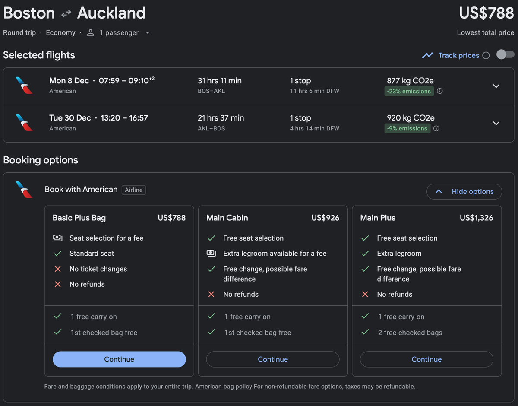Expand the Mon 8 Dec flight details
Viewport: 518px width, 406px height.
coord(496,86)
